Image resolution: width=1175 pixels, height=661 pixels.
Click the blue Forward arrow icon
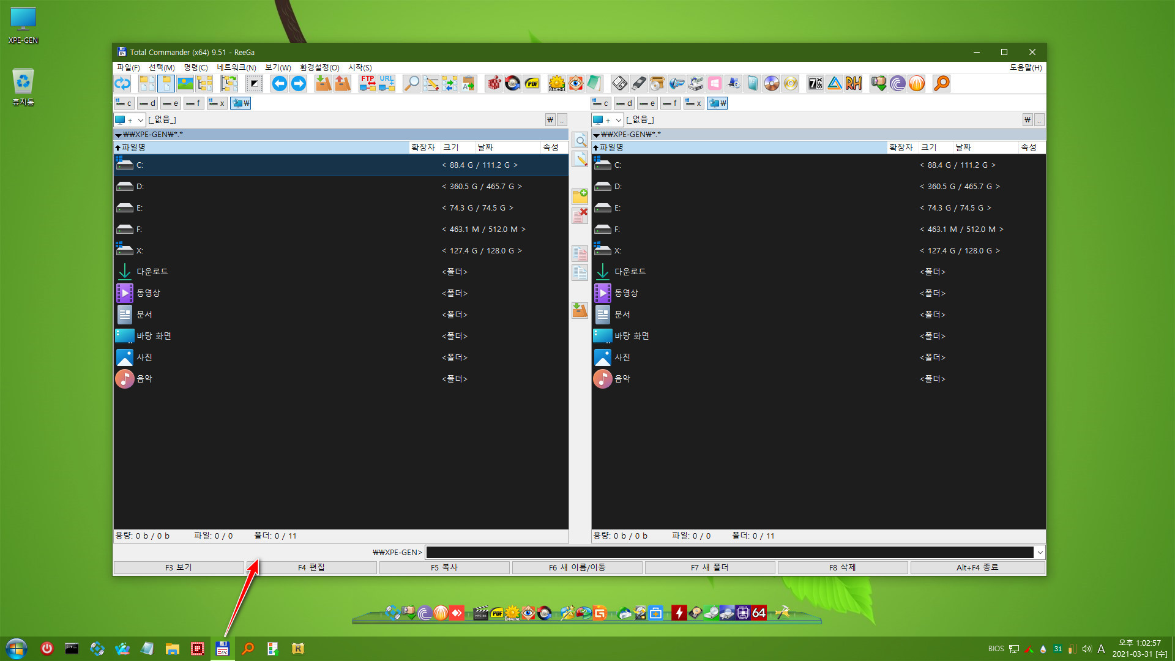(x=298, y=83)
